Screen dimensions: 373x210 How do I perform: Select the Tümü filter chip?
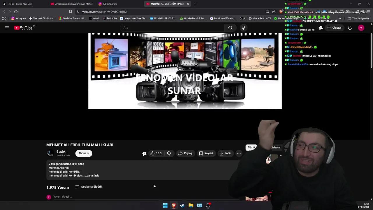point(251,147)
